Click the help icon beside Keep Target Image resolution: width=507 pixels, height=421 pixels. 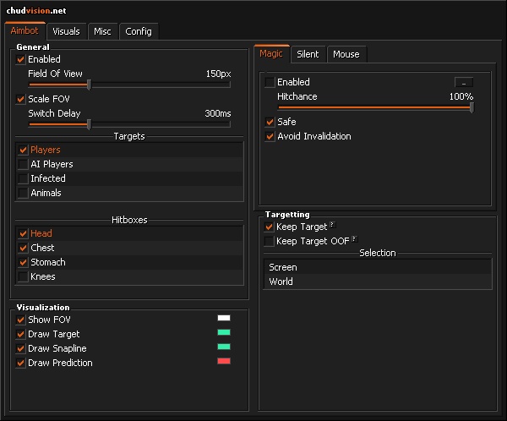[x=333, y=225]
